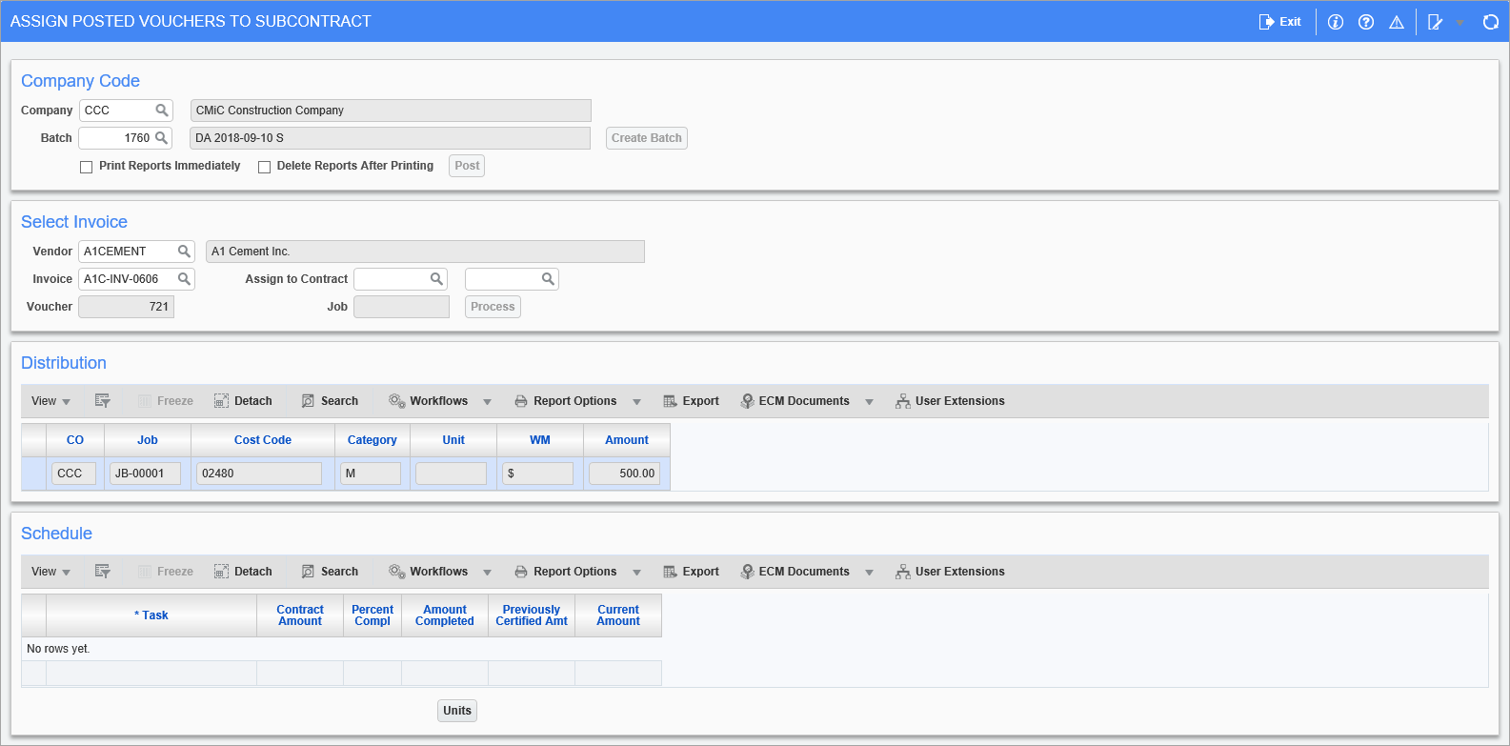Sort by Task column header

151,615
